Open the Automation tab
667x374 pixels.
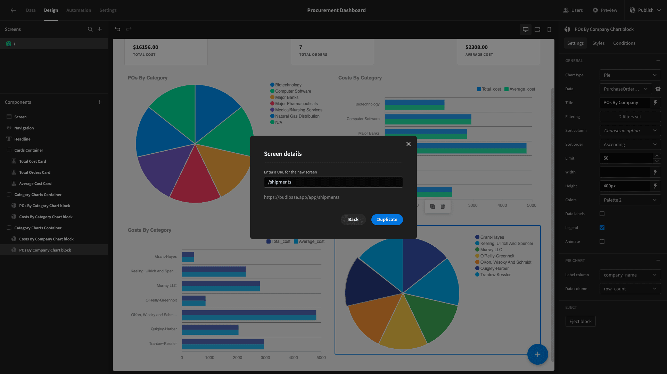click(x=79, y=10)
